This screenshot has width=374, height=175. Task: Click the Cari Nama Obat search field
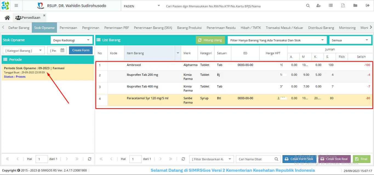255,159
